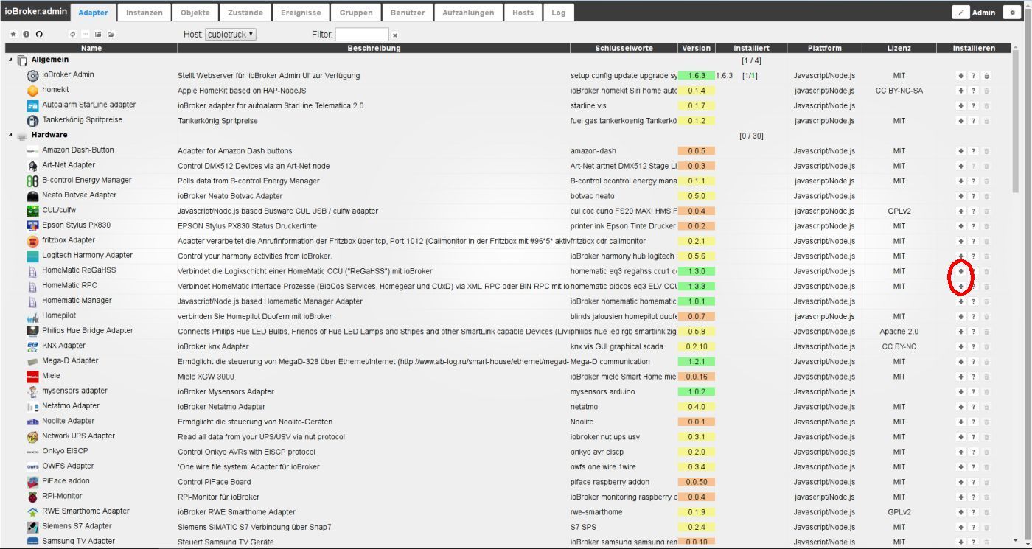Click question mark for B-control Energy Manager
The height and width of the screenshot is (549, 1032).
(973, 181)
